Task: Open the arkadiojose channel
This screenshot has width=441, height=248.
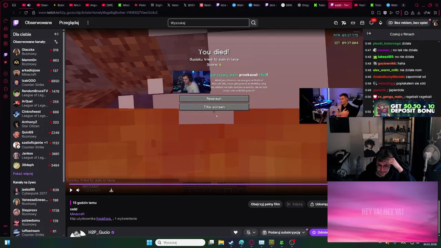Action: (x=38, y=72)
